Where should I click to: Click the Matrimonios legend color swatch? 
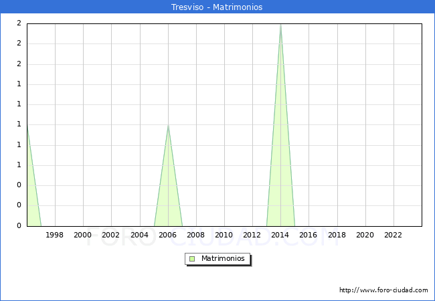[192, 259]
